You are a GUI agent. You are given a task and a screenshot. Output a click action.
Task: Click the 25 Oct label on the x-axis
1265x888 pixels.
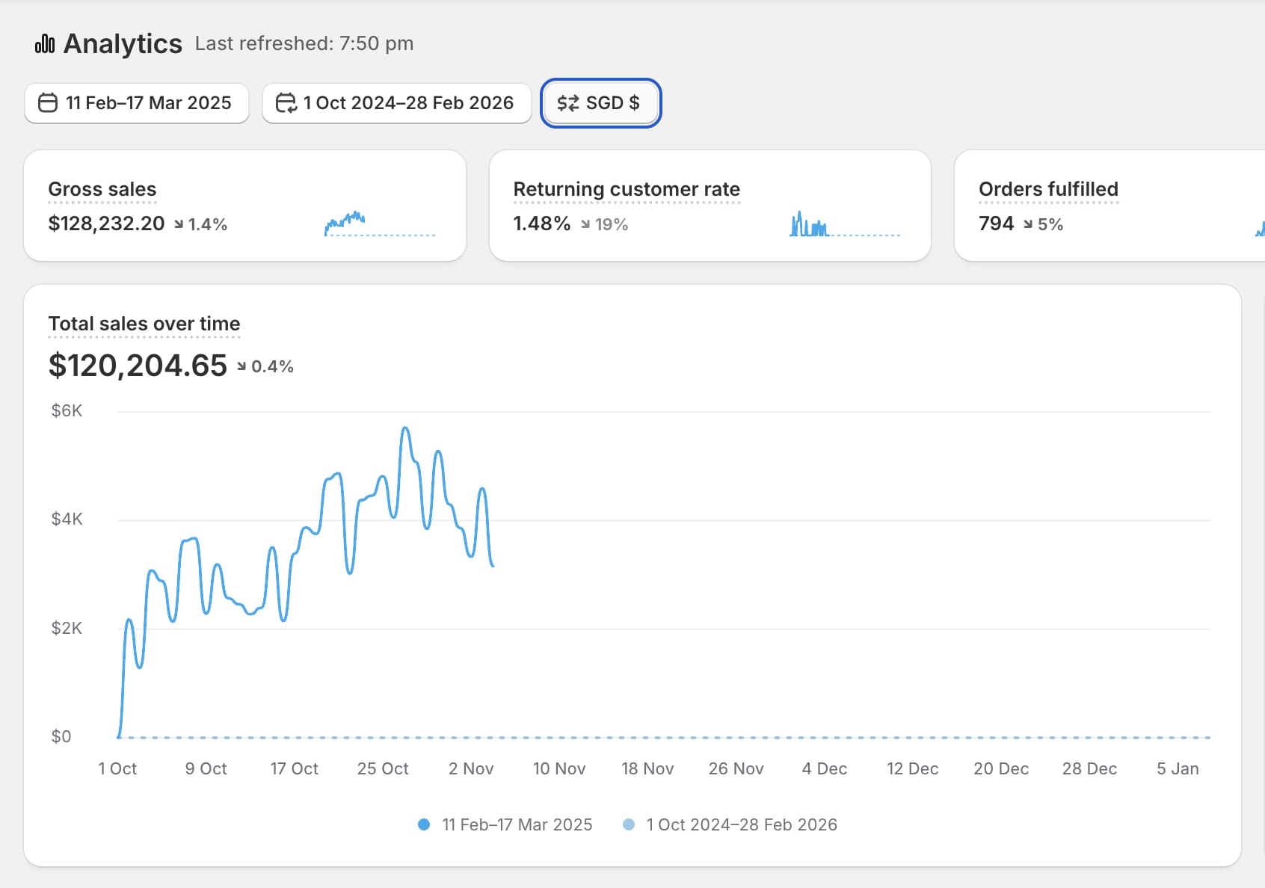[x=383, y=768]
